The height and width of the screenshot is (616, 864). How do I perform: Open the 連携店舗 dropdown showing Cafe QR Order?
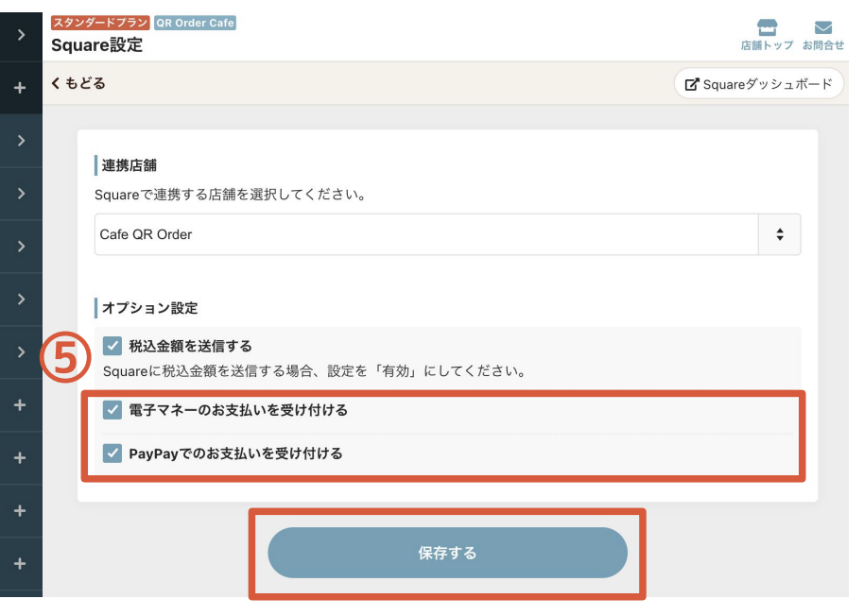[447, 234]
